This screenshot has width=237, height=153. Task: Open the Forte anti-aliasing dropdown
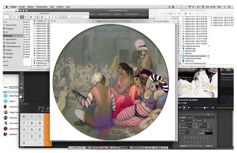[x=209, y=146]
